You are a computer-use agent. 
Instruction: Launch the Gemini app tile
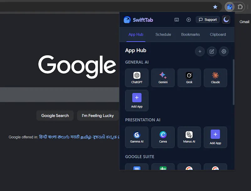point(163,78)
